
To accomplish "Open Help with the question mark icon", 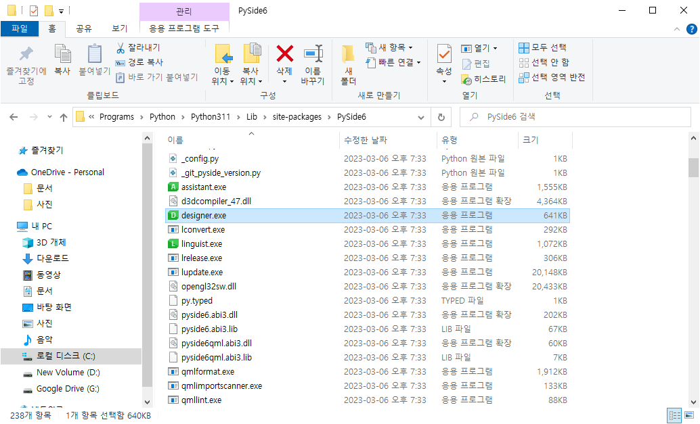I will coord(691,30).
